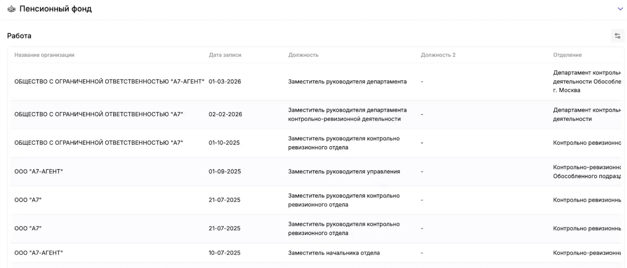Sort by Название организации column header
627x268 pixels.
(x=44, y=55)
